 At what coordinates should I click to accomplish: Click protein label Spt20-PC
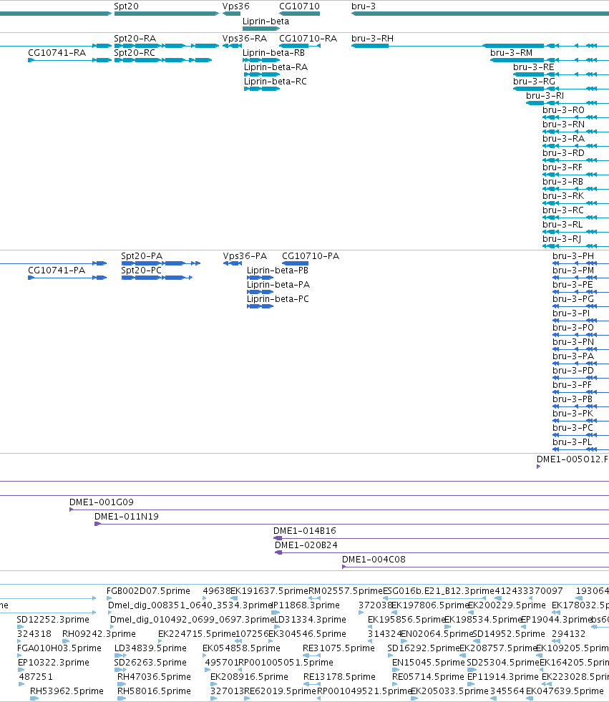(x=141, y=270)
